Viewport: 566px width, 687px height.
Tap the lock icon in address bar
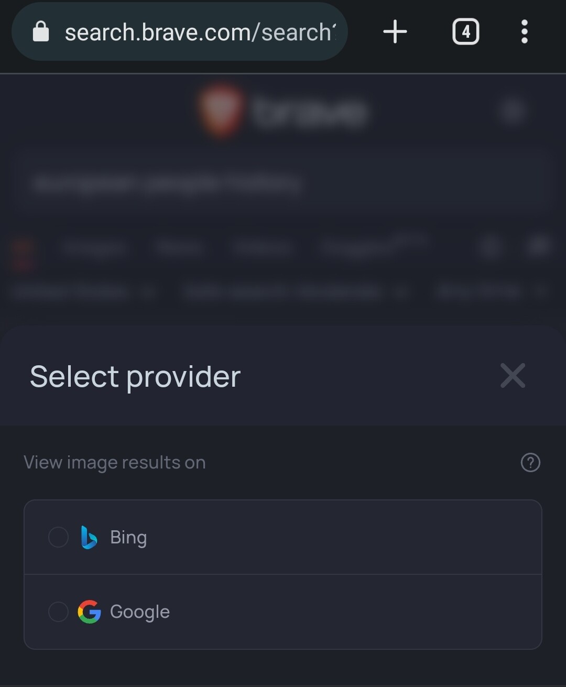pyautogui.click(x=41, y=32)
